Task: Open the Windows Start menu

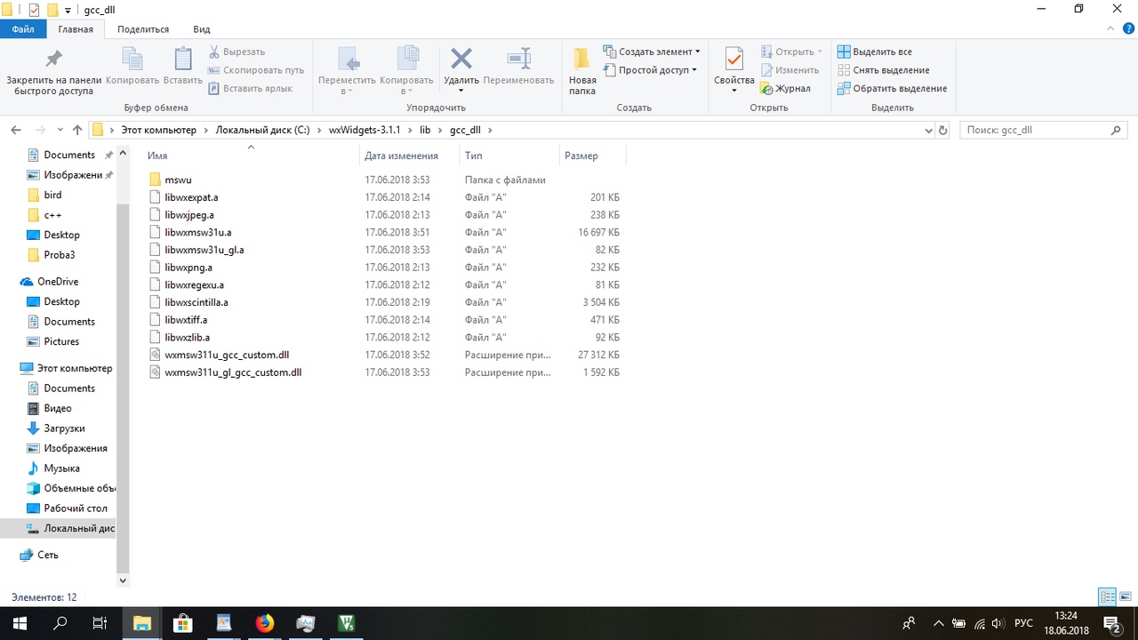Action: tap(20, 623)
